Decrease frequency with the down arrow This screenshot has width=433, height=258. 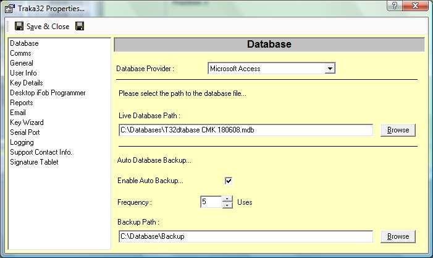click(227, 205)
